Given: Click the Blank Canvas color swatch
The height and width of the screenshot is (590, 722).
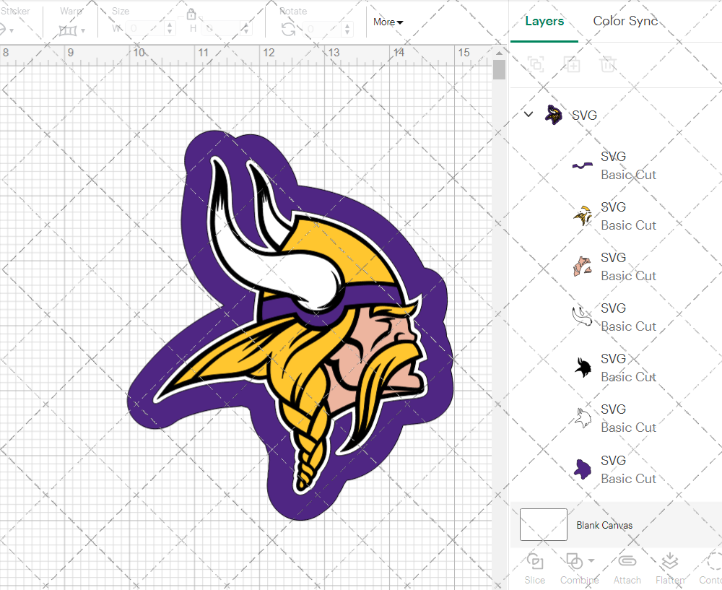Looking at the screenshot, I should tap(543, 525).
